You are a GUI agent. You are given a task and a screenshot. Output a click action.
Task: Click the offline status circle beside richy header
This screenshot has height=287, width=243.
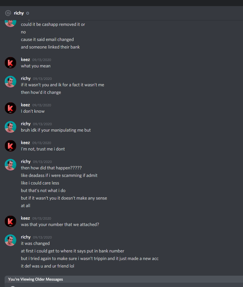28,13
